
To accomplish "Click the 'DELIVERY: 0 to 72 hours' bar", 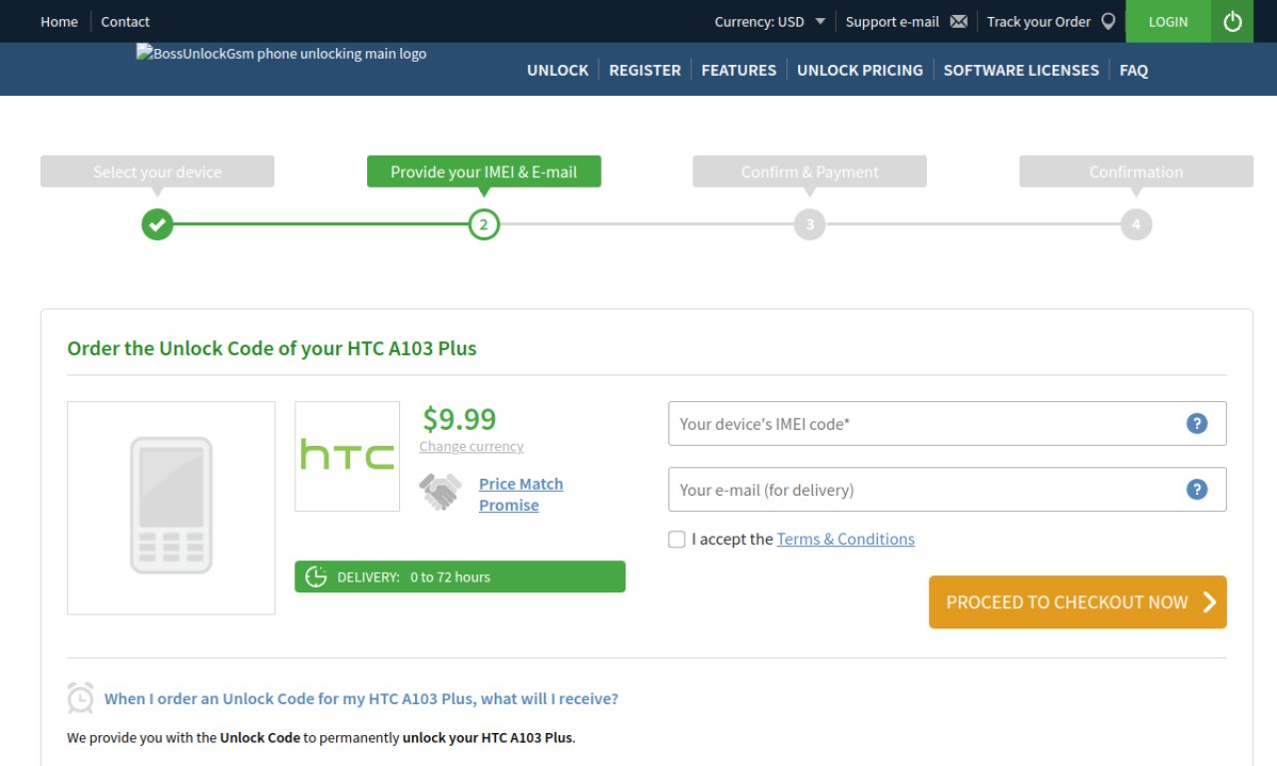I will 460,576.
